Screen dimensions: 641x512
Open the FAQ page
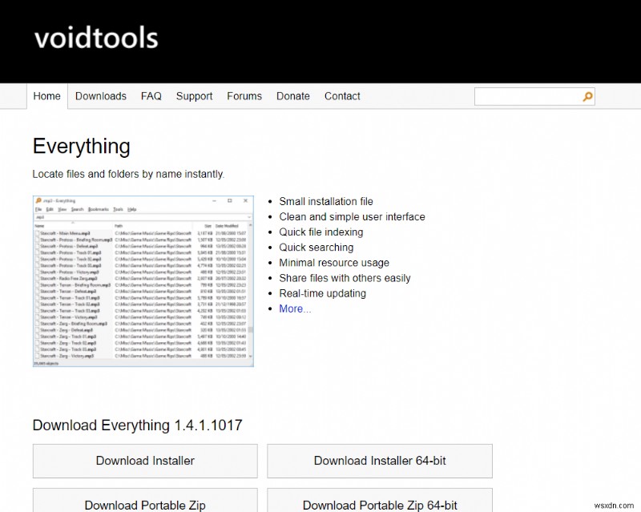(151, 96)
